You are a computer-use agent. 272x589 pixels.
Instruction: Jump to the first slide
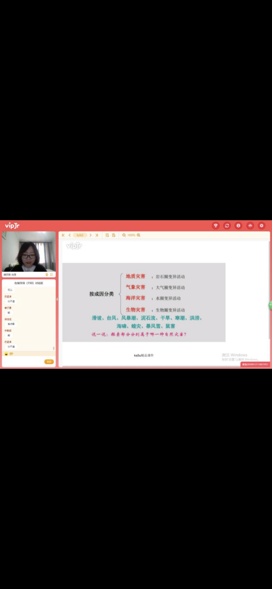pyautogui.click(x=63, y=235)
